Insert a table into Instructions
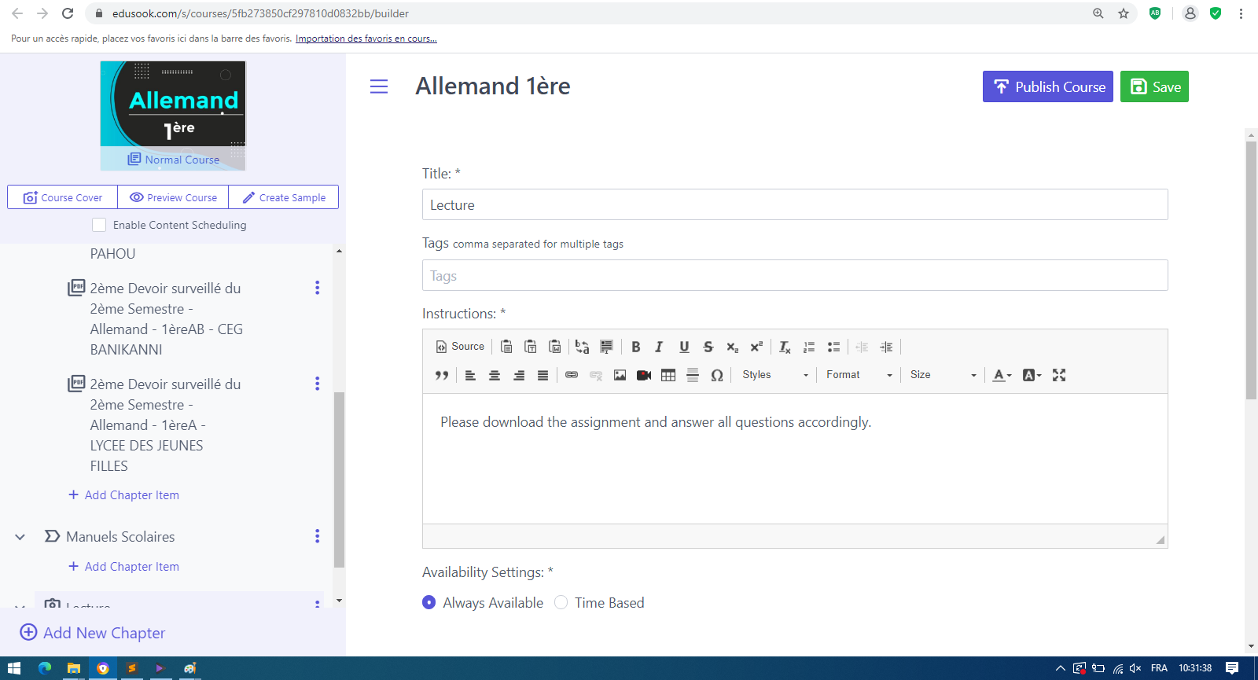1258x680 pixels. pyautogui.click(x=668, y=375)
